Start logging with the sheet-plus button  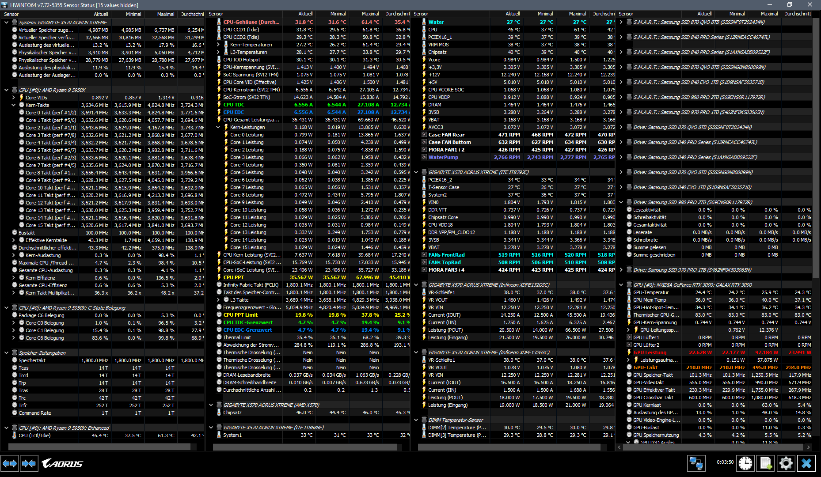tap(765, 463)
